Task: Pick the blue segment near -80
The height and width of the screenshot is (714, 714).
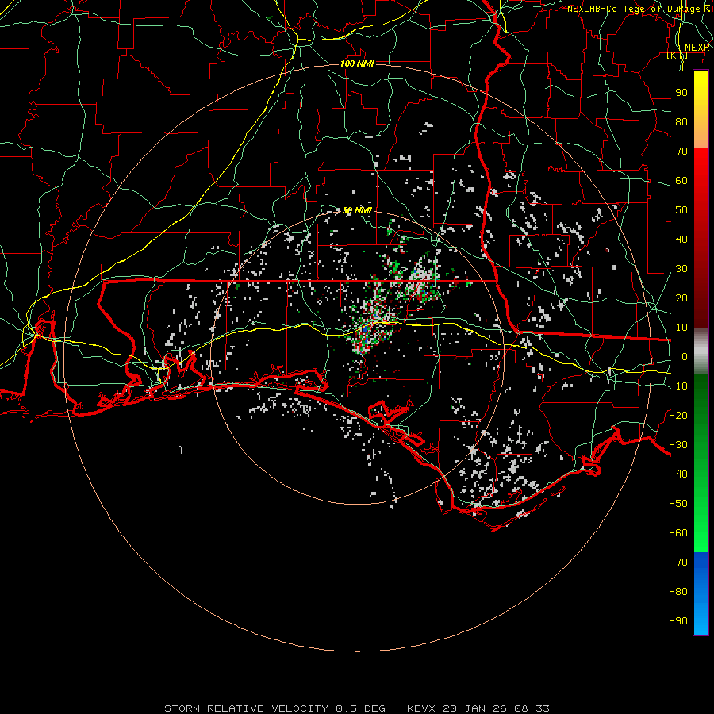Action: pyautogui.click(x=701, y=592)
